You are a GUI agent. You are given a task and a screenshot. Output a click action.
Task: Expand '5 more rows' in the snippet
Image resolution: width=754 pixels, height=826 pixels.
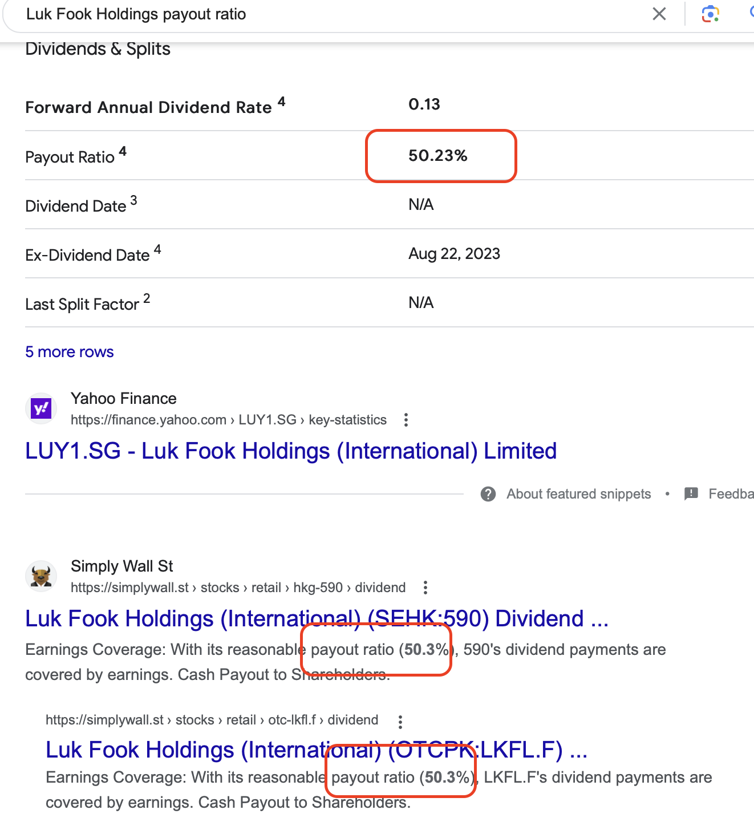click(x=70, y=352)
